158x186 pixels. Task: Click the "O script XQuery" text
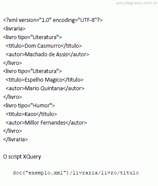click(22, 157)
